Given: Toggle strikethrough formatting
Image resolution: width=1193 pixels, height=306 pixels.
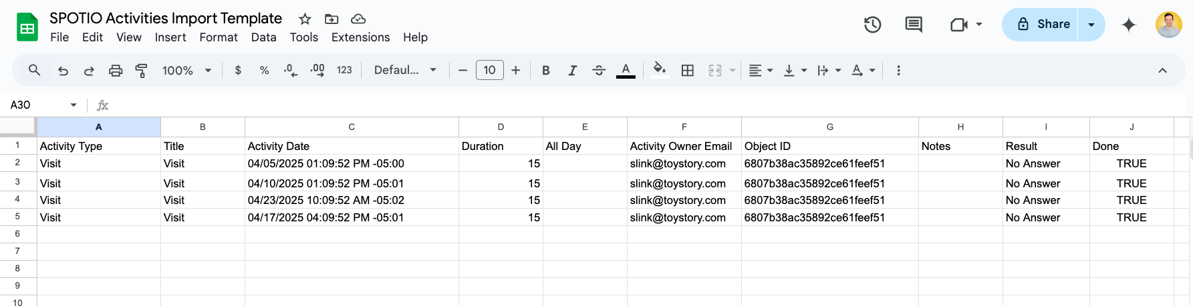Looking at the screenshot, I should [599, 70].
